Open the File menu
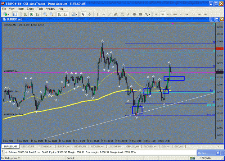The image size is (225, 161). pos(4,9)
